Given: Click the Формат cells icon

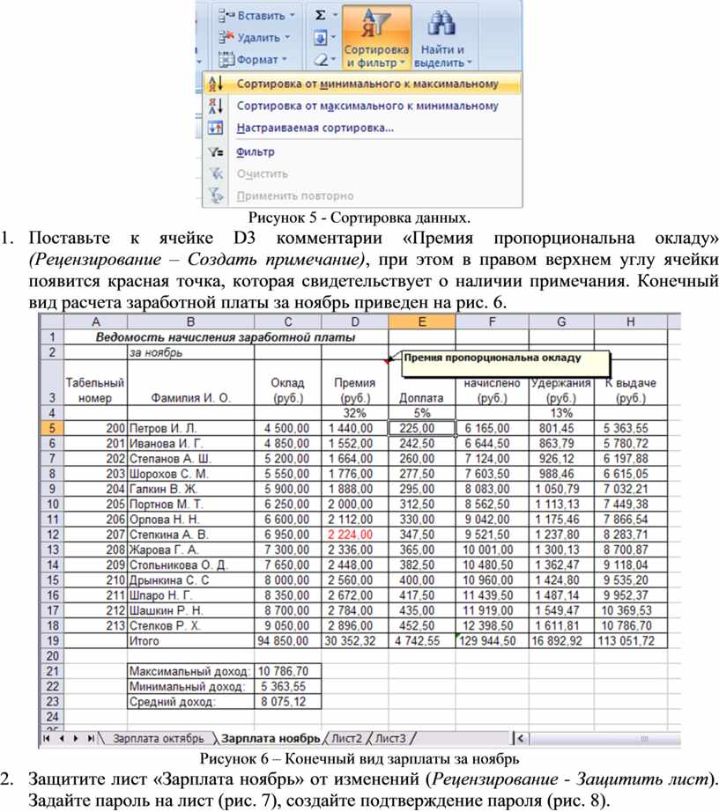Looking at the screenshot, I should 226,60.
